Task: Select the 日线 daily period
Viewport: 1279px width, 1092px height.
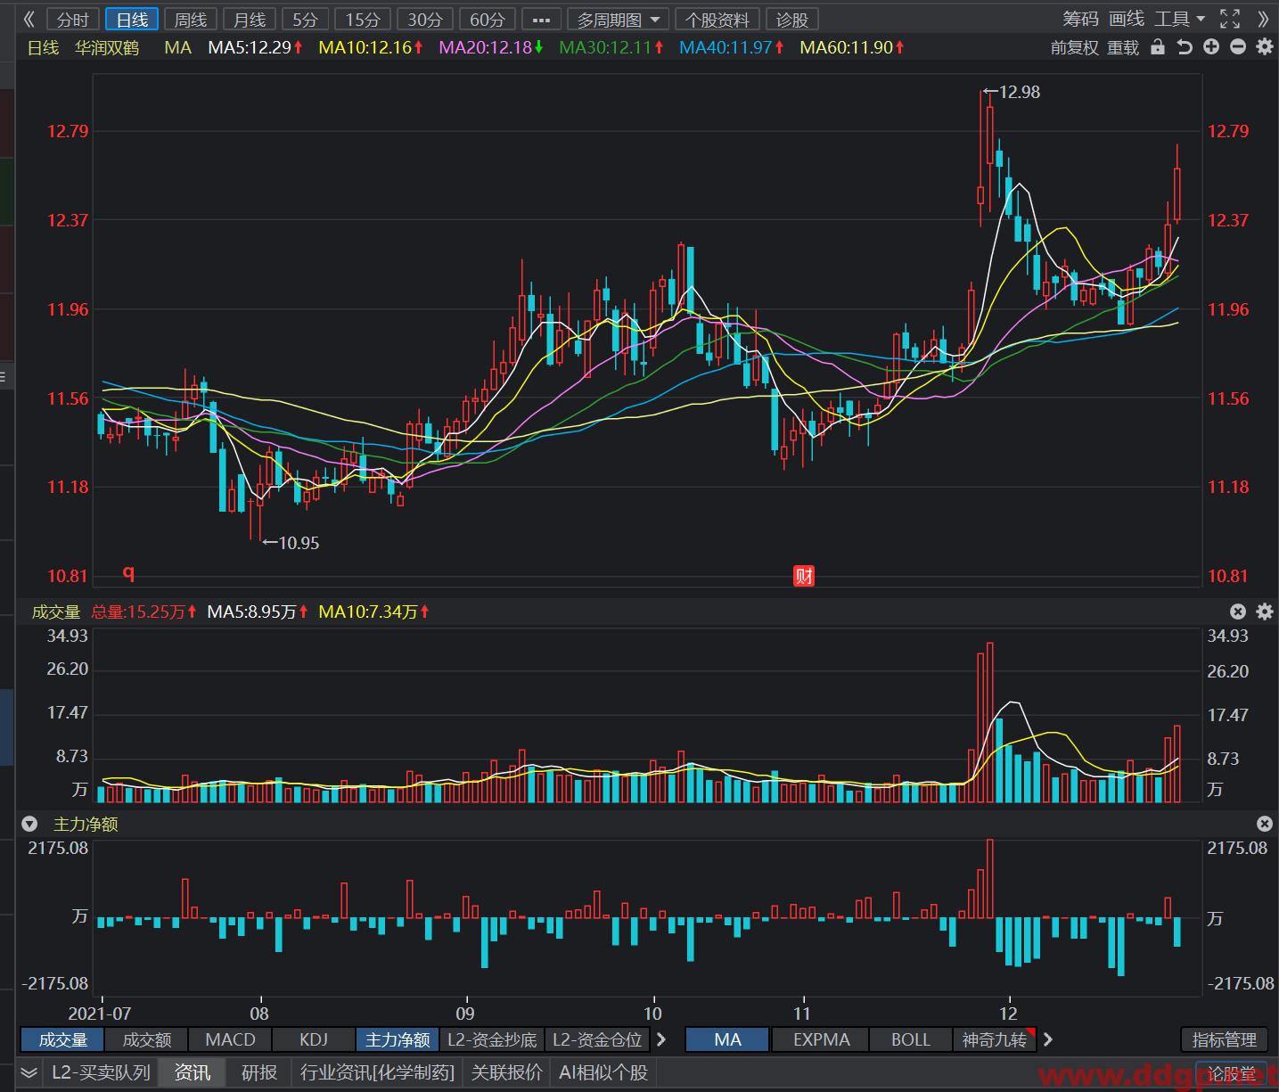Action: [x=132, y=20]
